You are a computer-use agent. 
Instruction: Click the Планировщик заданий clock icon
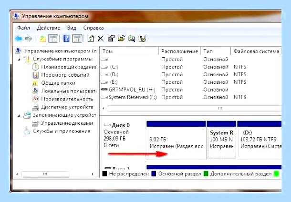tap(35, 67)
